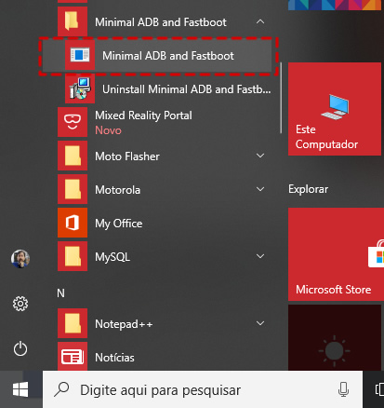Click the search box Digite aqui para pesquisar
The height and width of the screenshot is (408, 384).
point(203,390)
